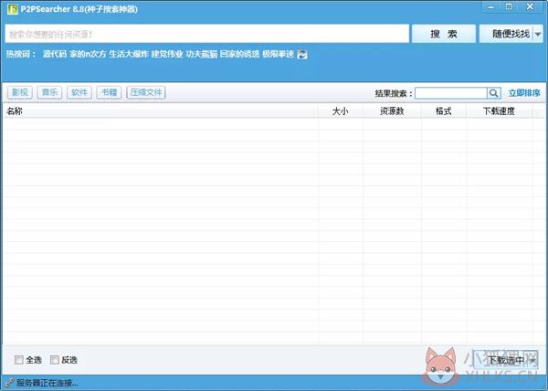Sort by the 大小 column header
This screenshot has height=391, width=548.
[340, 111]
